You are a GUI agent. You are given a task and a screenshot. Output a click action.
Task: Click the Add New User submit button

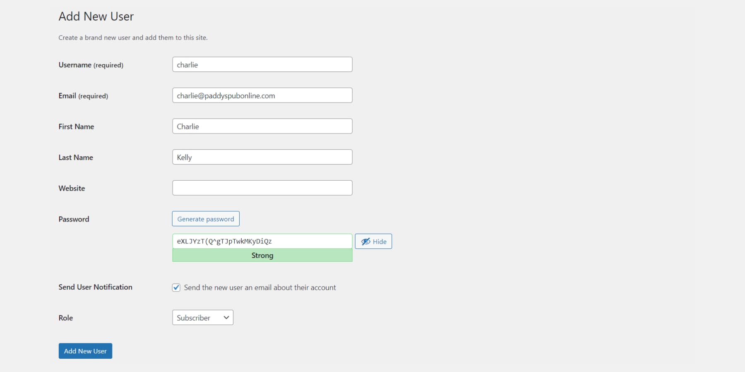coord(85,351)
